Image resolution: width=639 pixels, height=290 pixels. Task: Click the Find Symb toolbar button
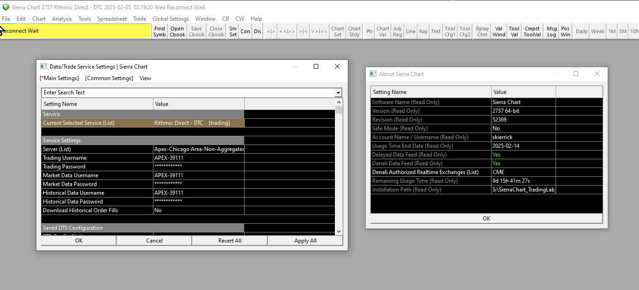click(159, 31)
